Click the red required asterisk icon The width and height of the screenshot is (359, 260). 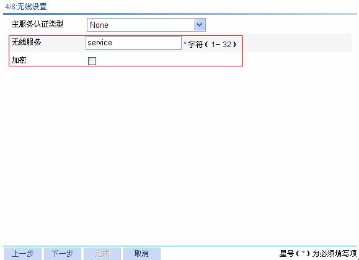pos(185,43)
